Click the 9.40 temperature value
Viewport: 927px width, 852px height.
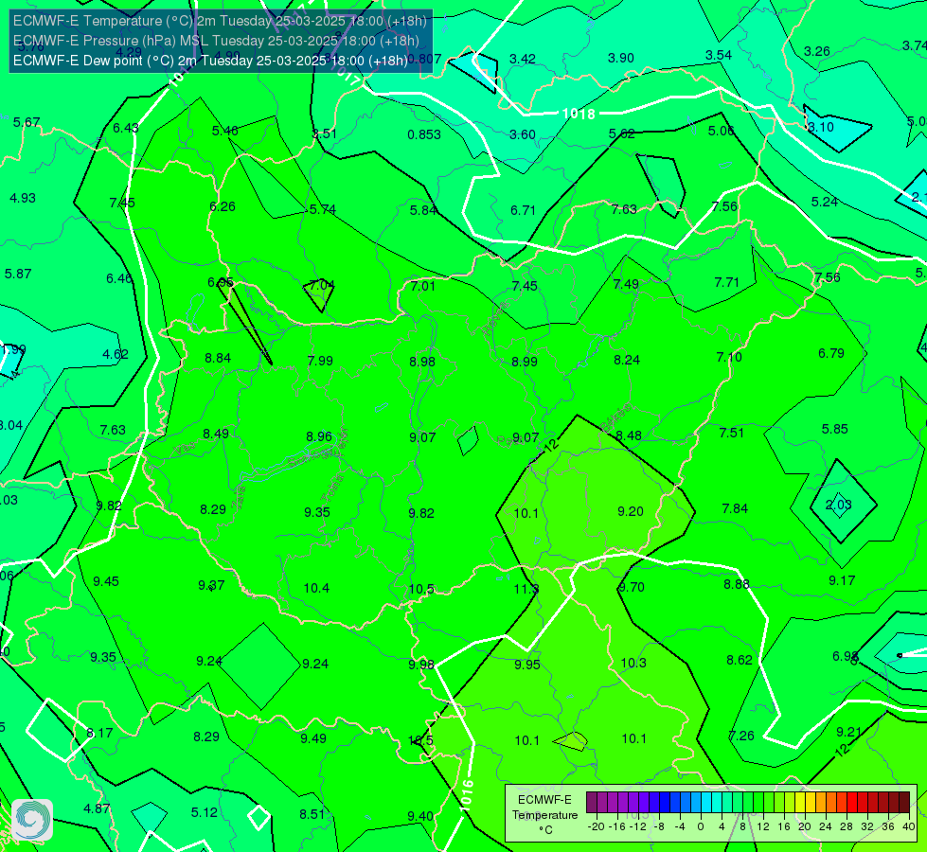(420, 817)
